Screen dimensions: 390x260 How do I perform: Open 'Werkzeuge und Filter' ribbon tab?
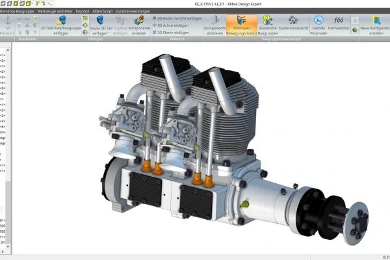55,11
